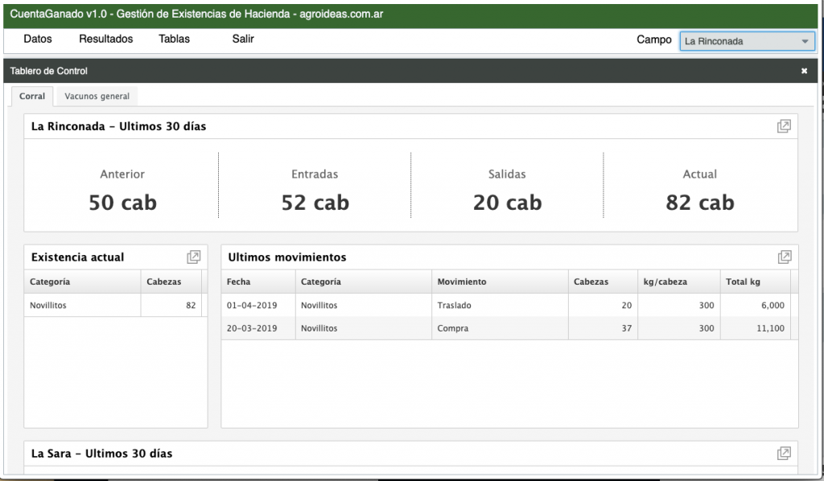This screenshot has width=824, height=481.
Task: Open the Datos menu
Action: tap(38, 39)
